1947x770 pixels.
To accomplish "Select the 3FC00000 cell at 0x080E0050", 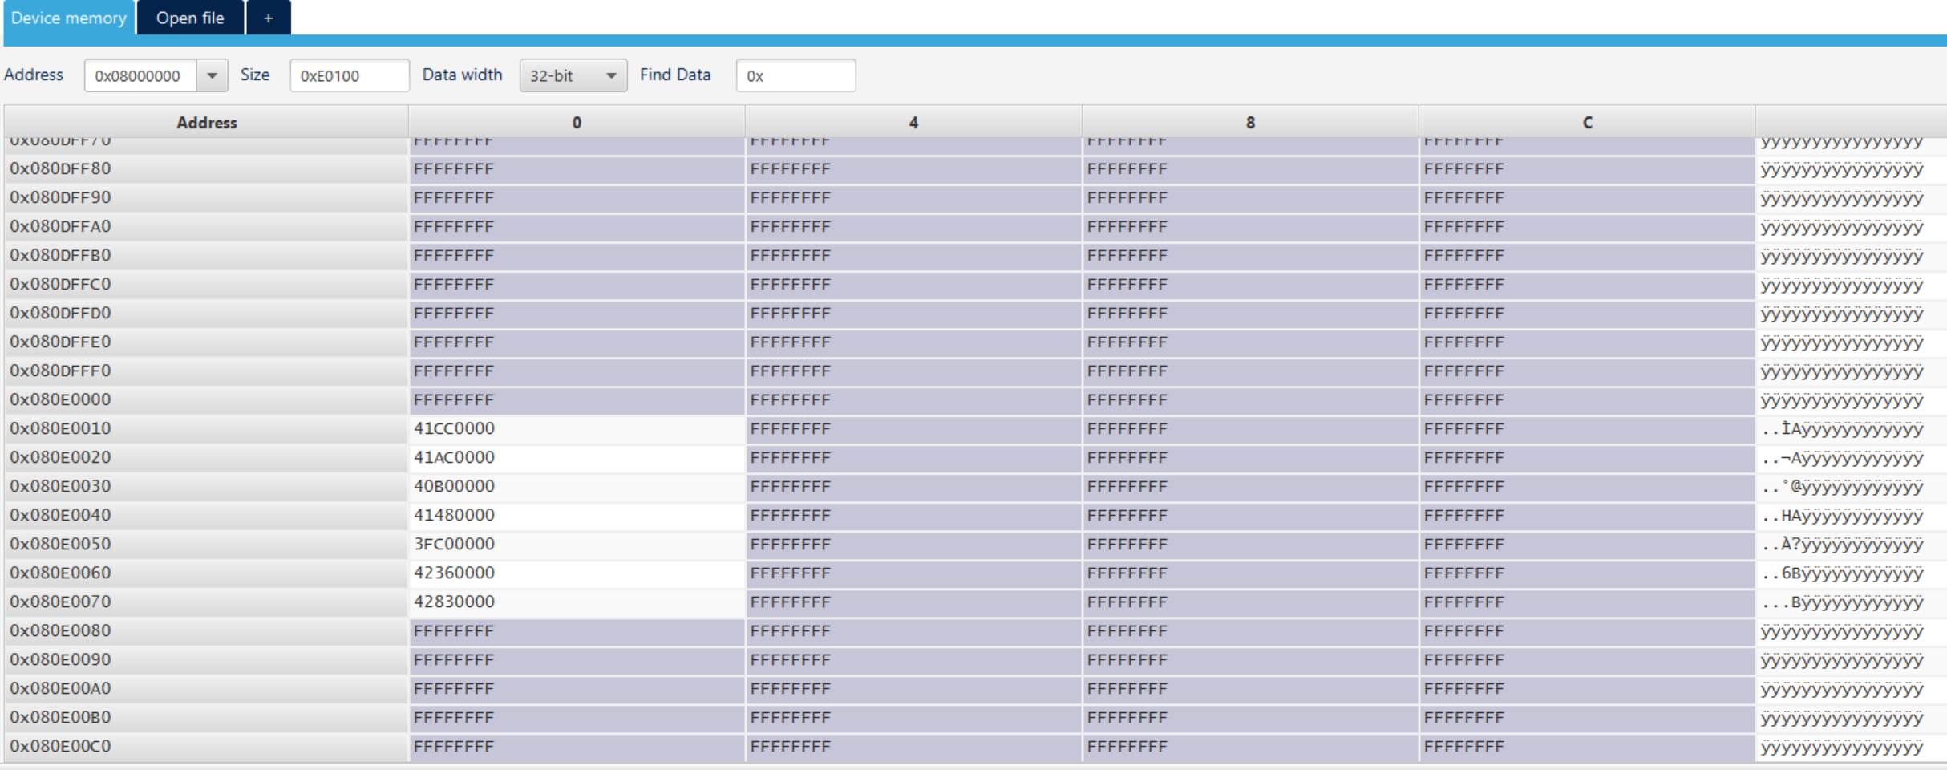I will coord(454,544).
